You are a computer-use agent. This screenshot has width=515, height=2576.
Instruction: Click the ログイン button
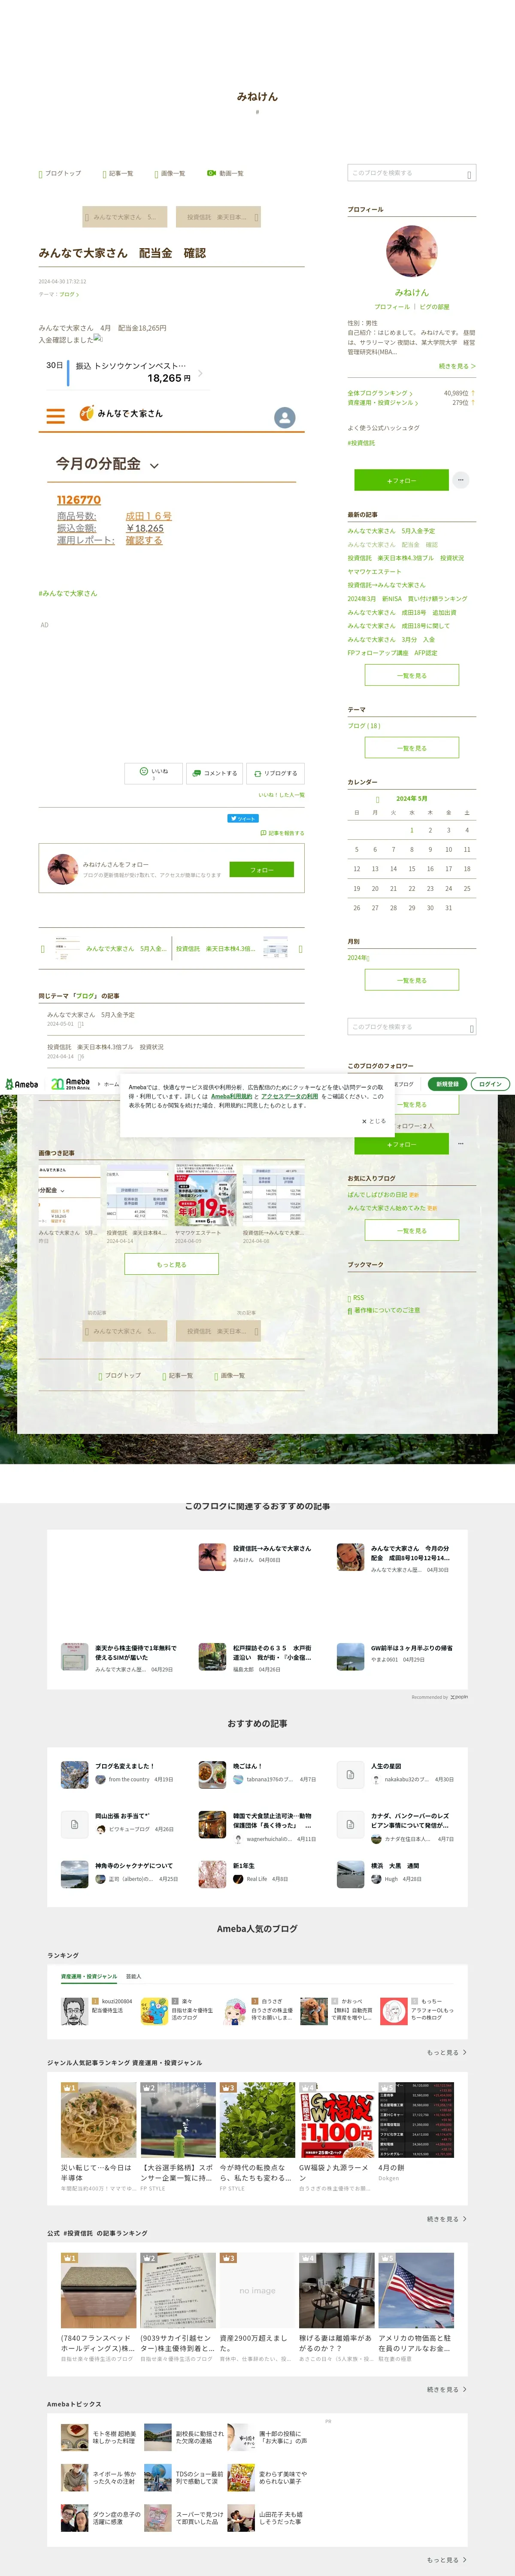(490, 1084)
